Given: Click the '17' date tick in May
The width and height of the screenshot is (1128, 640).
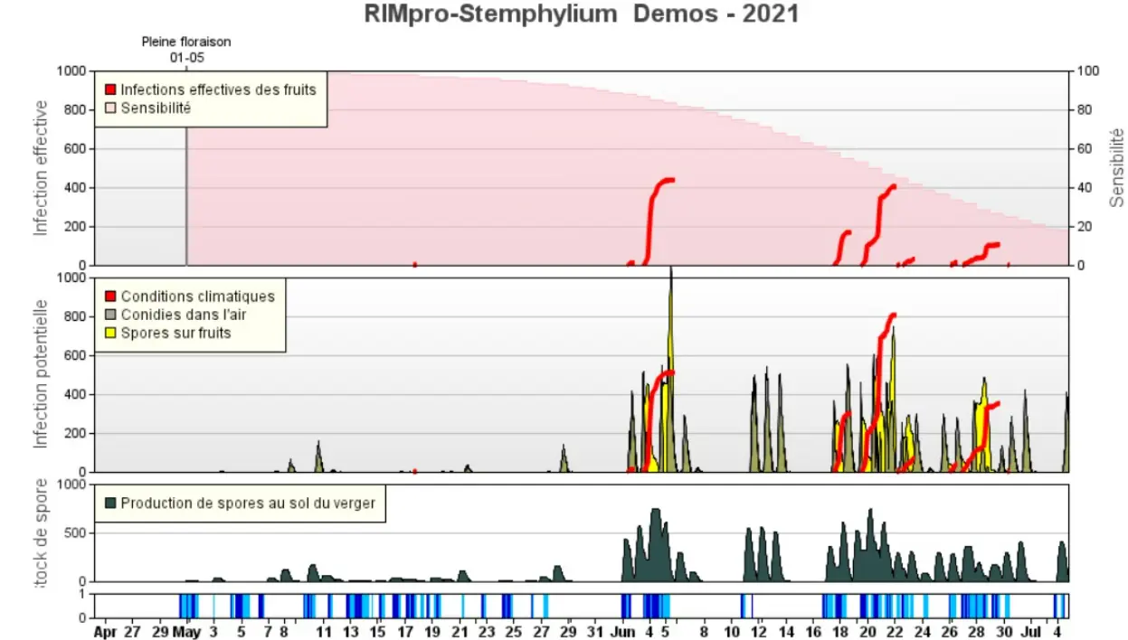Looking at the screenshot, I should [404, 632].
